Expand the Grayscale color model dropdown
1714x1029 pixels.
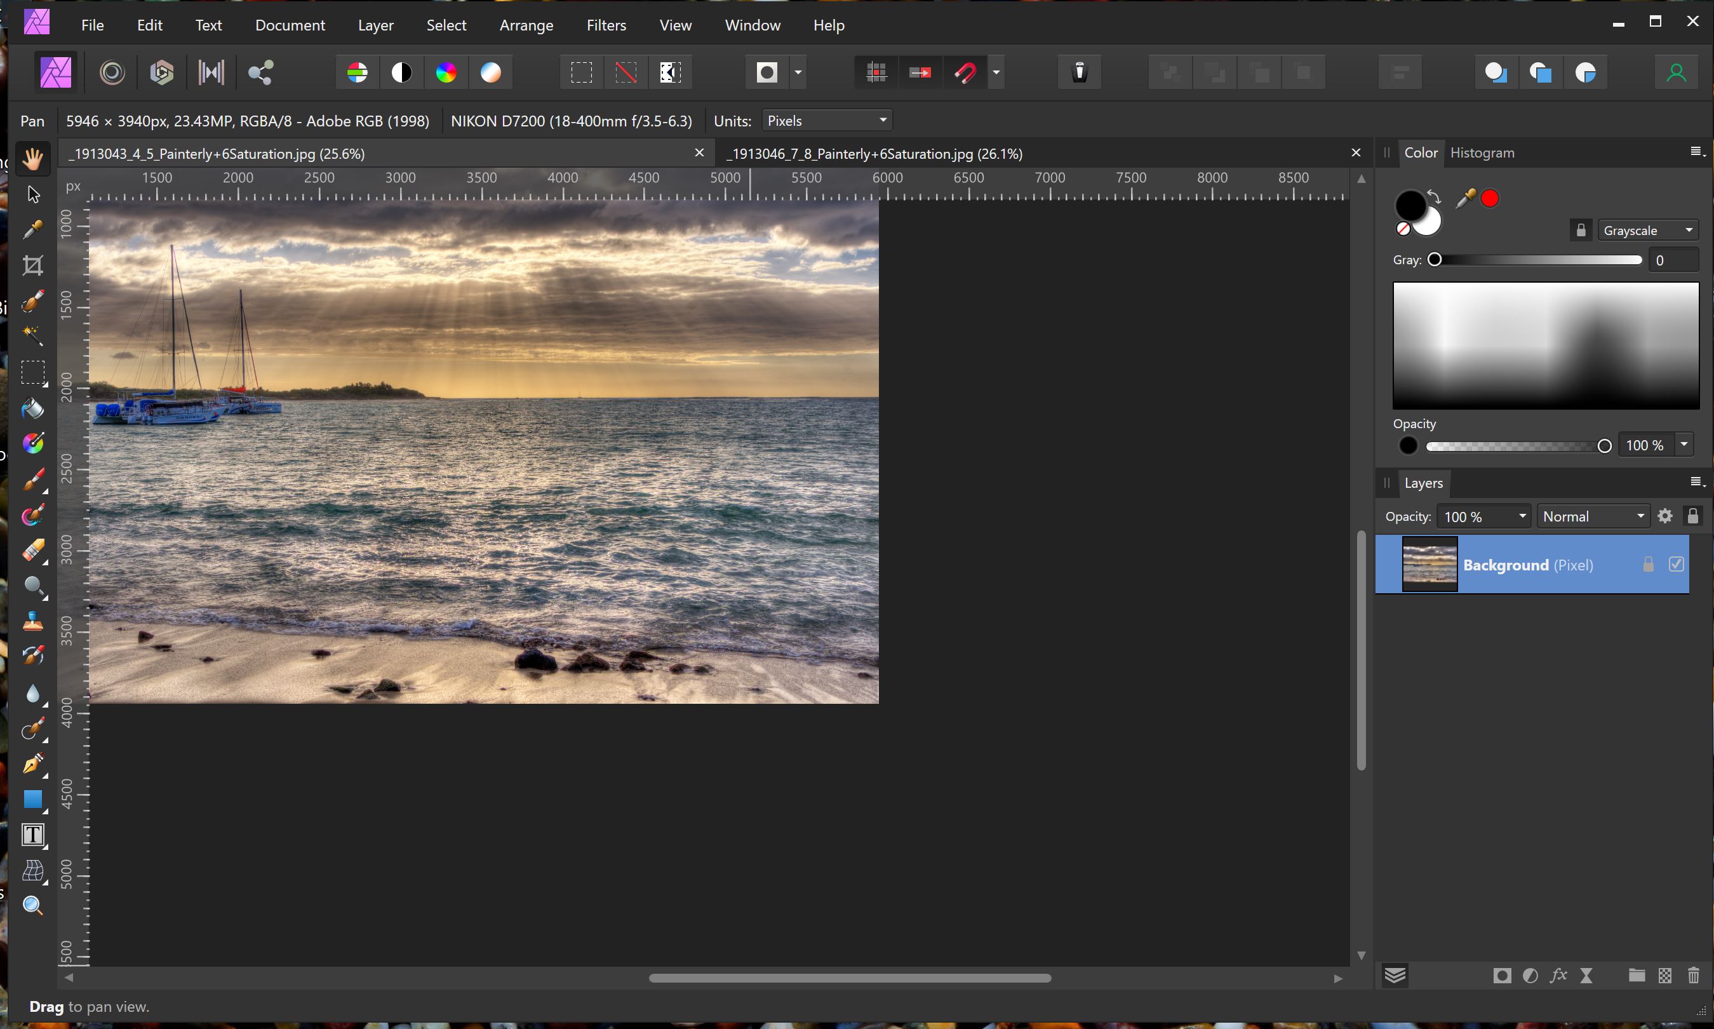(x=1647, y=230)
